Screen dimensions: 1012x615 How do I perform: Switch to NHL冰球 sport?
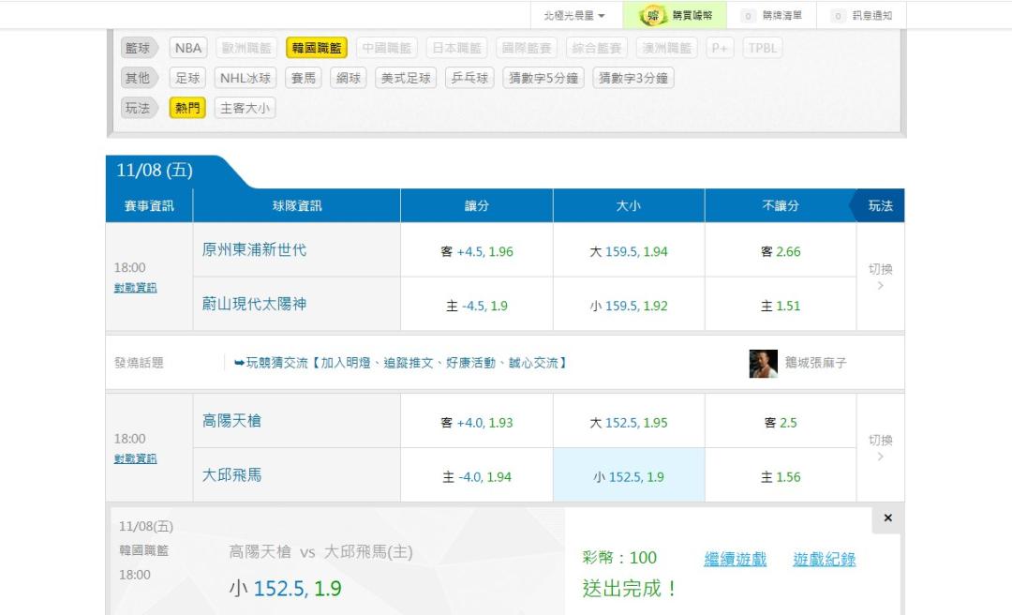tap(246, 78)
